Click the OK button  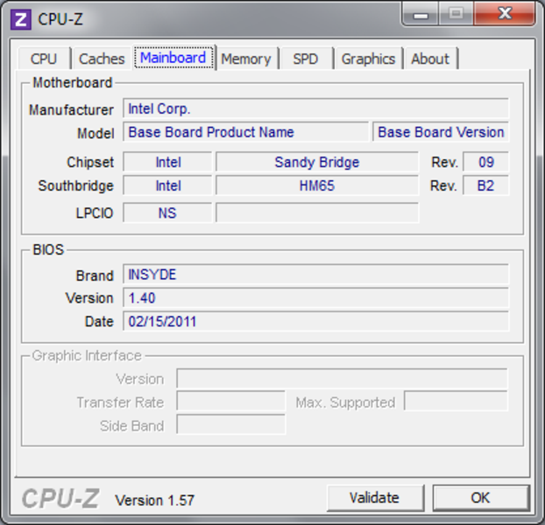[481, 498]
